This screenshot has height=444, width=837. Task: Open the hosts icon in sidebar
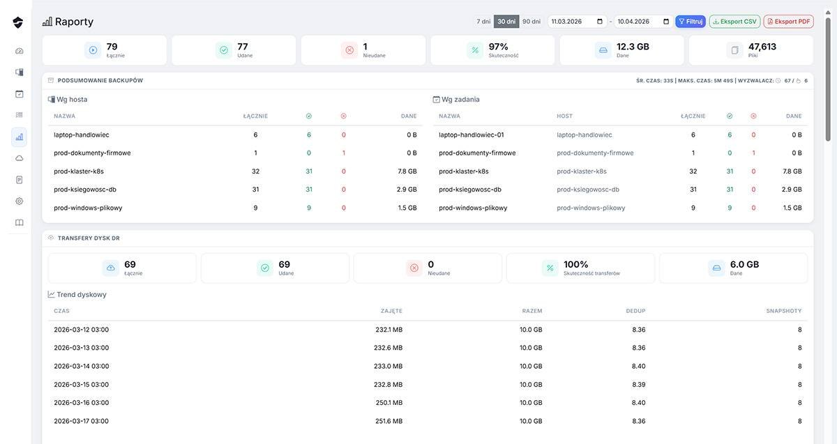click(19, 72)
